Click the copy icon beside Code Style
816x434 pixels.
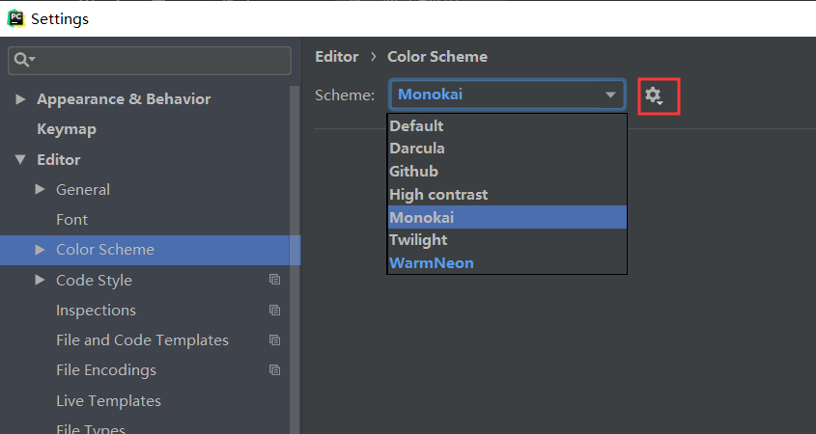275,280
